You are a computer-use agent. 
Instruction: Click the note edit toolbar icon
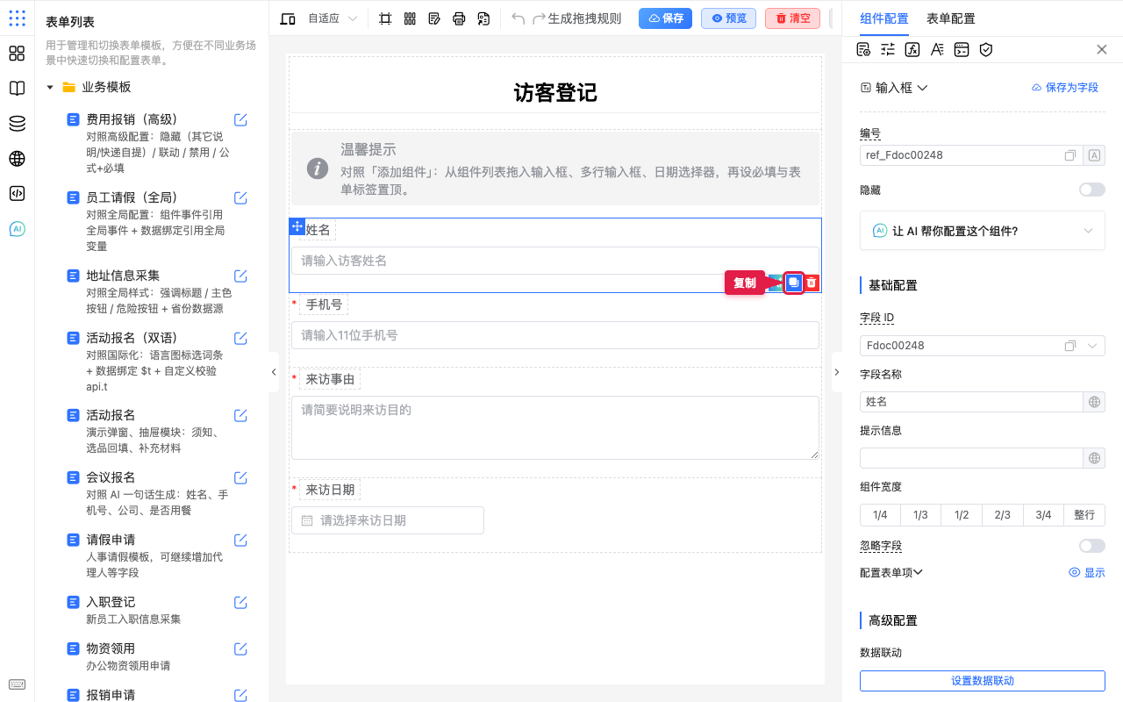point(434,18)
